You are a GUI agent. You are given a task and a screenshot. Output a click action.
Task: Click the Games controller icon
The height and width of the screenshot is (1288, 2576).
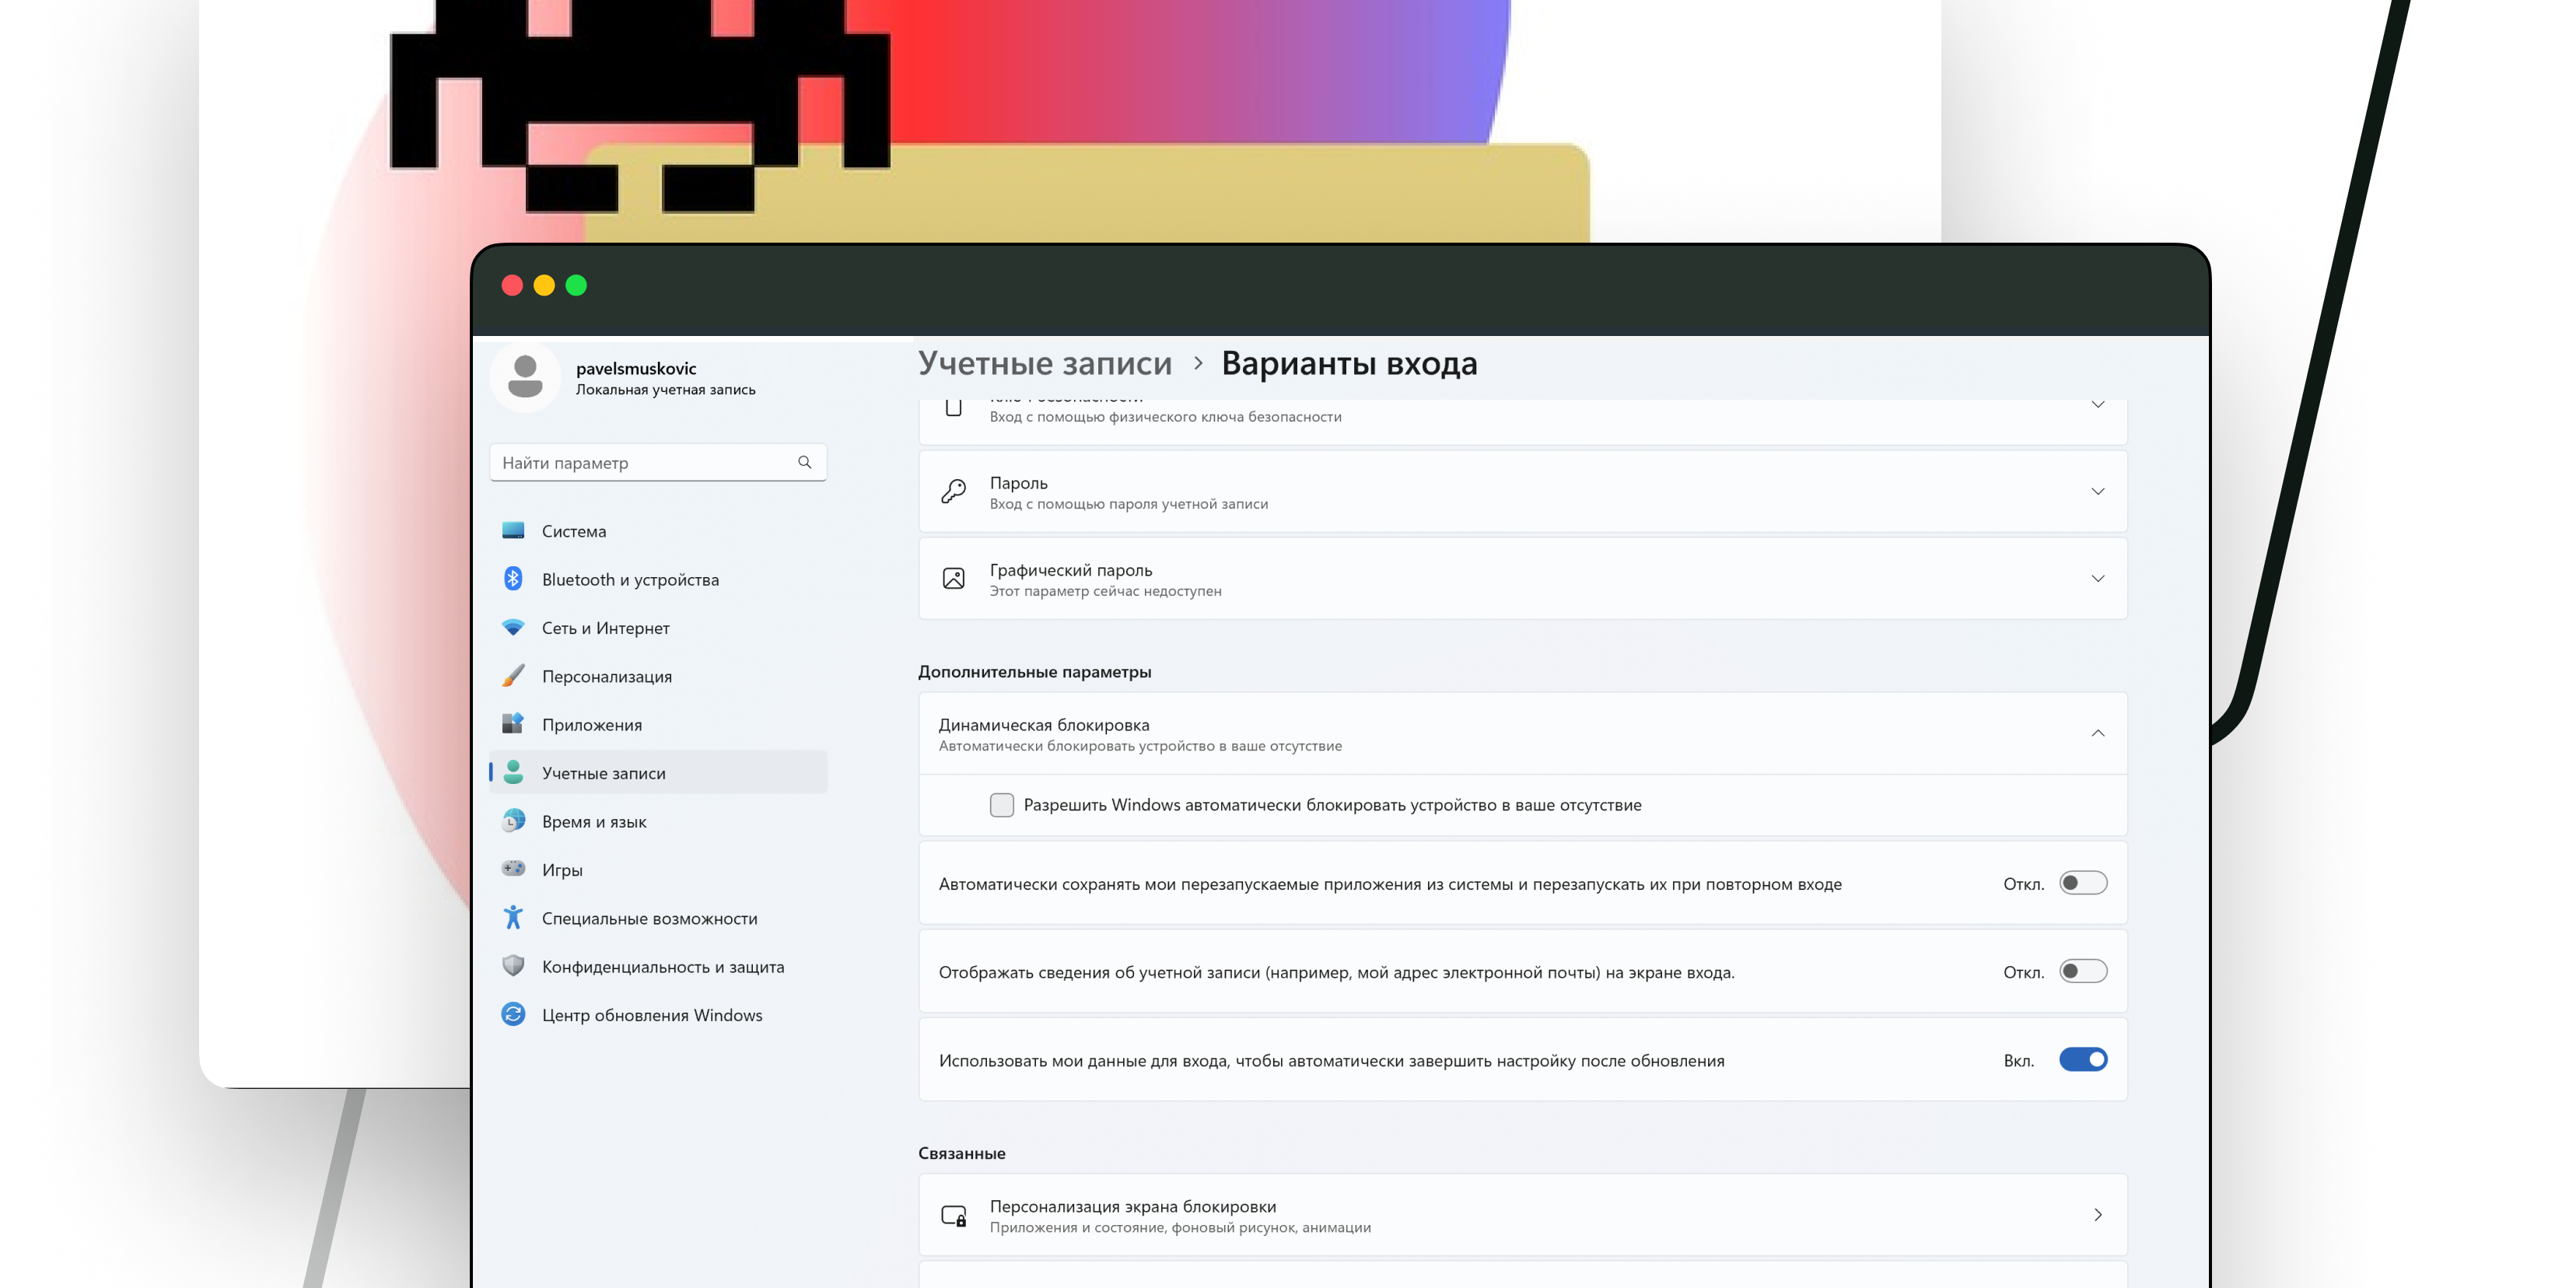point(513,869)
